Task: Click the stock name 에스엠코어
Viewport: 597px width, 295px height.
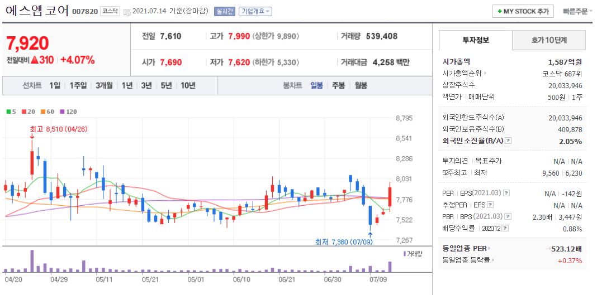Action: point(37,11)
